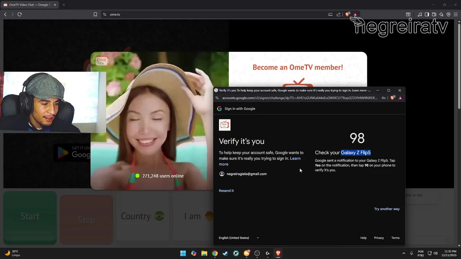
Task: Click the Google logo in sign-in header
Action: tap(219, 109)
